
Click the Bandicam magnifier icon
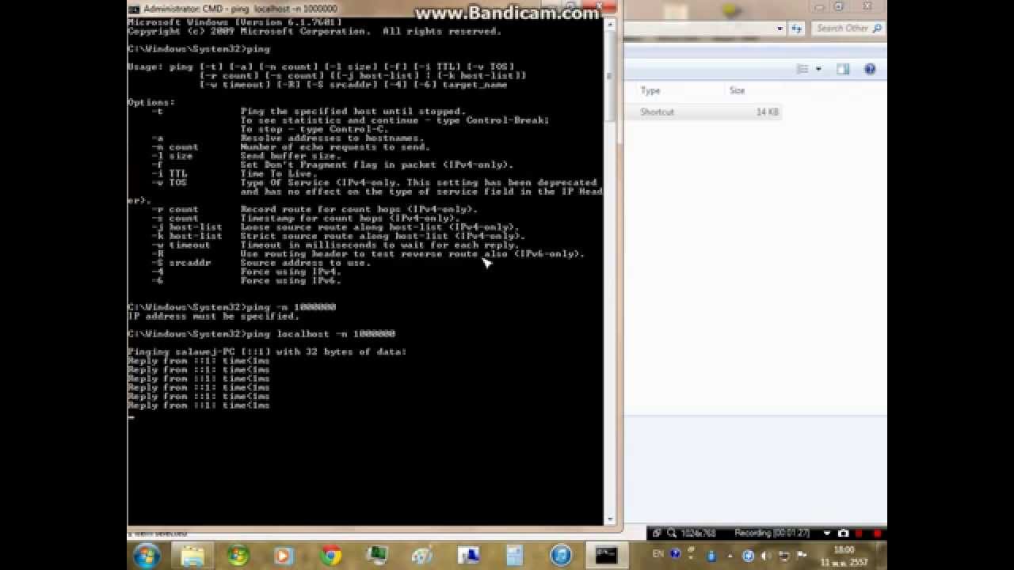pyautogui.click(x=671, y=534)
